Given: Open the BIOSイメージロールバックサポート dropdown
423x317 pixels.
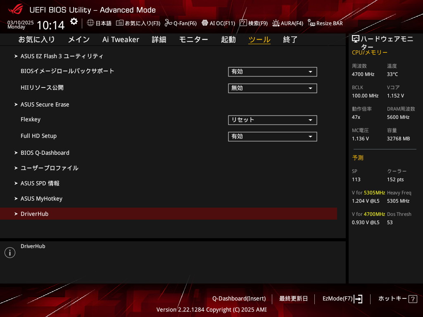Looking at the screenshot, I should tap(273, 72).
